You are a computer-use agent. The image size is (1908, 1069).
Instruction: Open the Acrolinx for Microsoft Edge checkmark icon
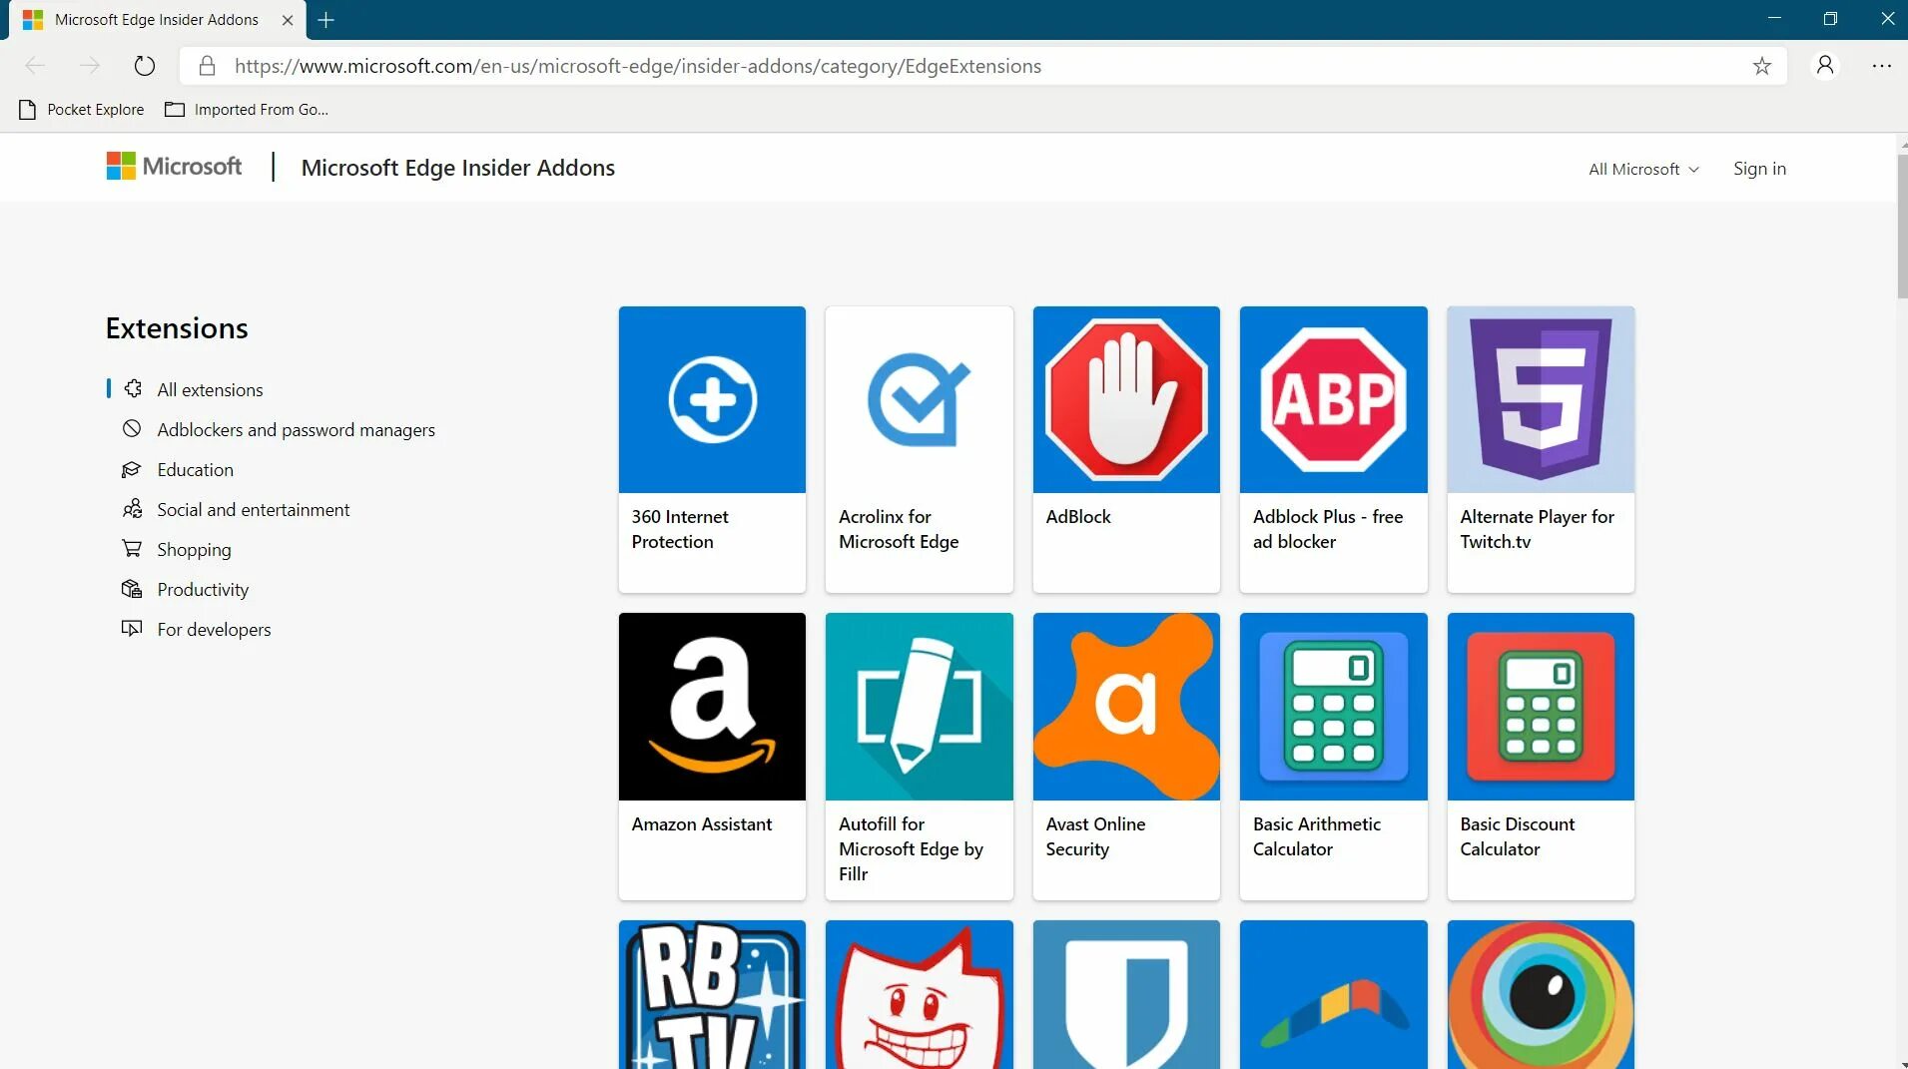(x=919, y=399)
